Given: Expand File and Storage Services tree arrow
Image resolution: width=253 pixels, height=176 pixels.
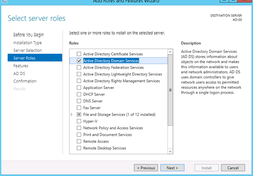Looking at the screenshot, I should click(x=72, y=115).
